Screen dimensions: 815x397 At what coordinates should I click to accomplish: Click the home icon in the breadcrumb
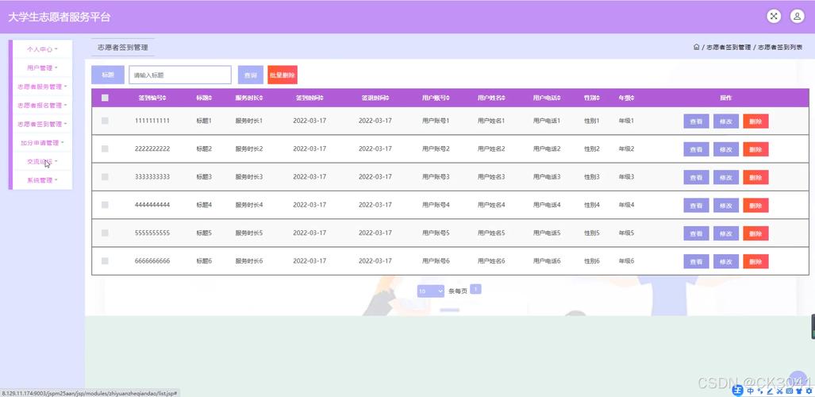pos(696,47)
